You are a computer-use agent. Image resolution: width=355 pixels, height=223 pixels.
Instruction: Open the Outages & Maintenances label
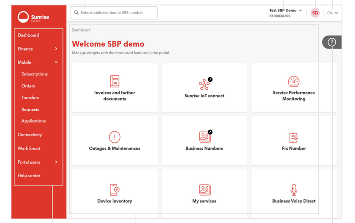tap(115, 148)
